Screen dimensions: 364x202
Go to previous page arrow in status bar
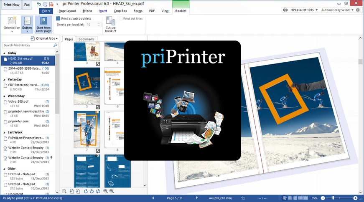(x=153, y=198)
